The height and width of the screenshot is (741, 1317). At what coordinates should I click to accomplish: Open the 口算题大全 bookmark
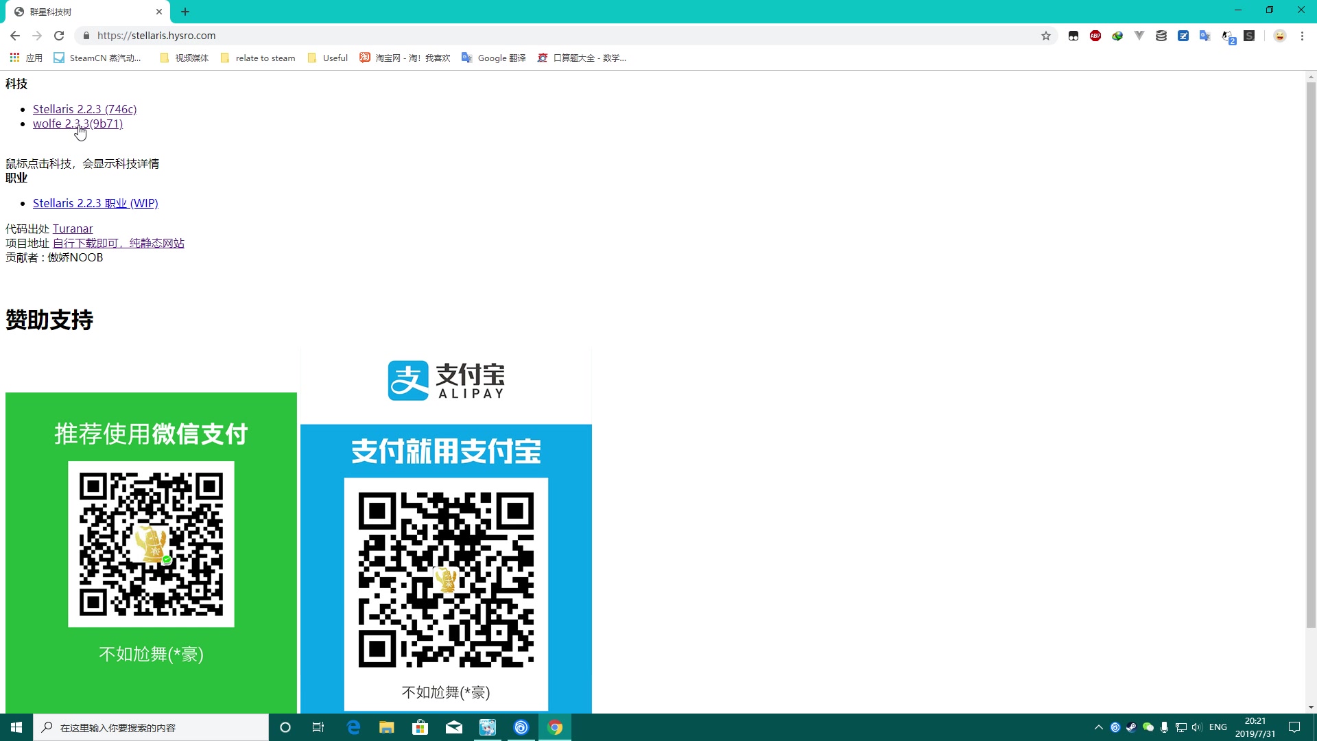[x=582, y=58]
